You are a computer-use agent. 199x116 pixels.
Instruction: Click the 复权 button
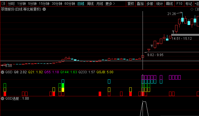pyautogui.click(x=131, y=4)
